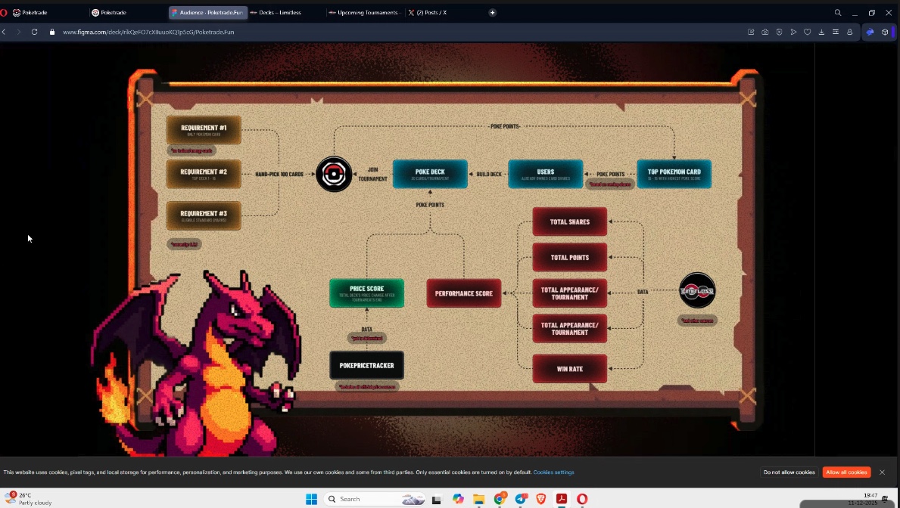The image size is (900, 508).
Task: Click the Users box
Action: coord(545,174)
